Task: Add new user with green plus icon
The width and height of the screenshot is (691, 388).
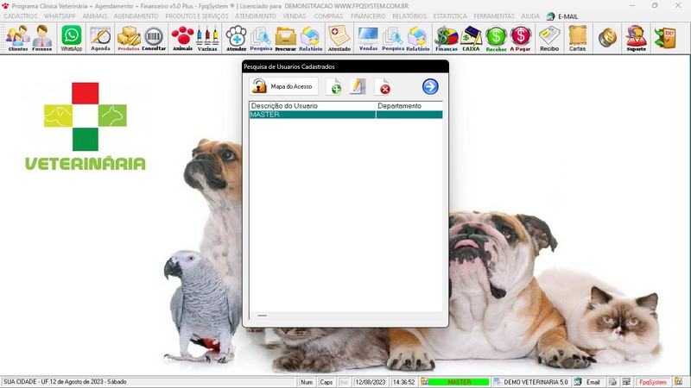Action: (x=333, y=86)
